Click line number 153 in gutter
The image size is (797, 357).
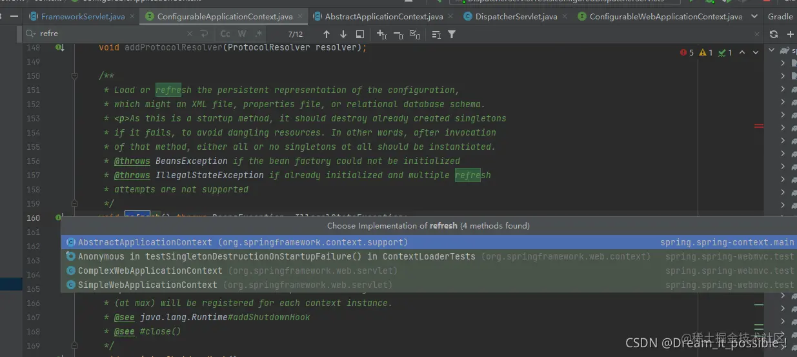coord(32,119)
